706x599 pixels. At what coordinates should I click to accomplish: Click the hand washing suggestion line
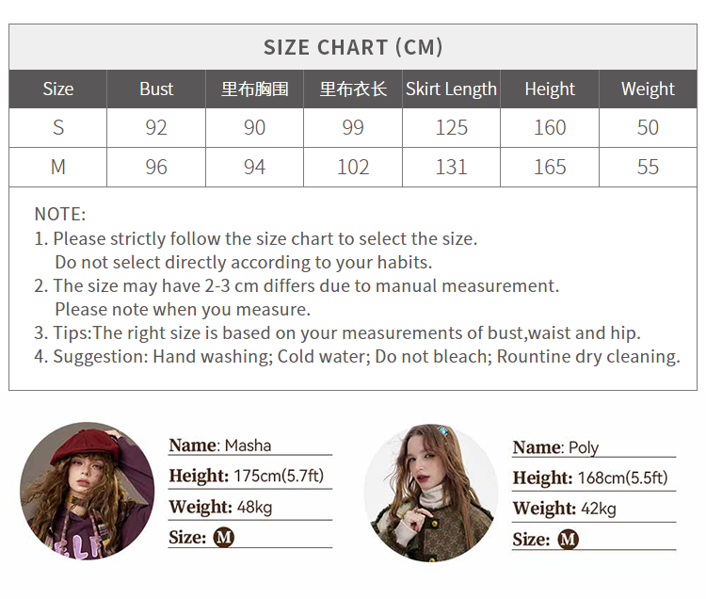(x=357, y=356)
